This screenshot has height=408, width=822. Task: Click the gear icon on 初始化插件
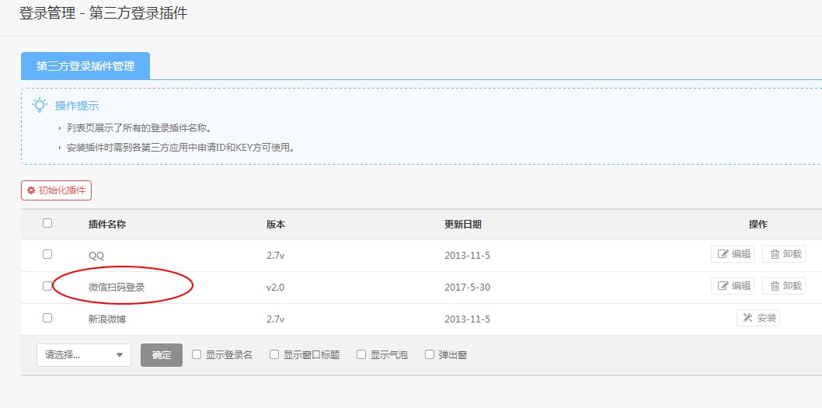click(x=31, y=190)
